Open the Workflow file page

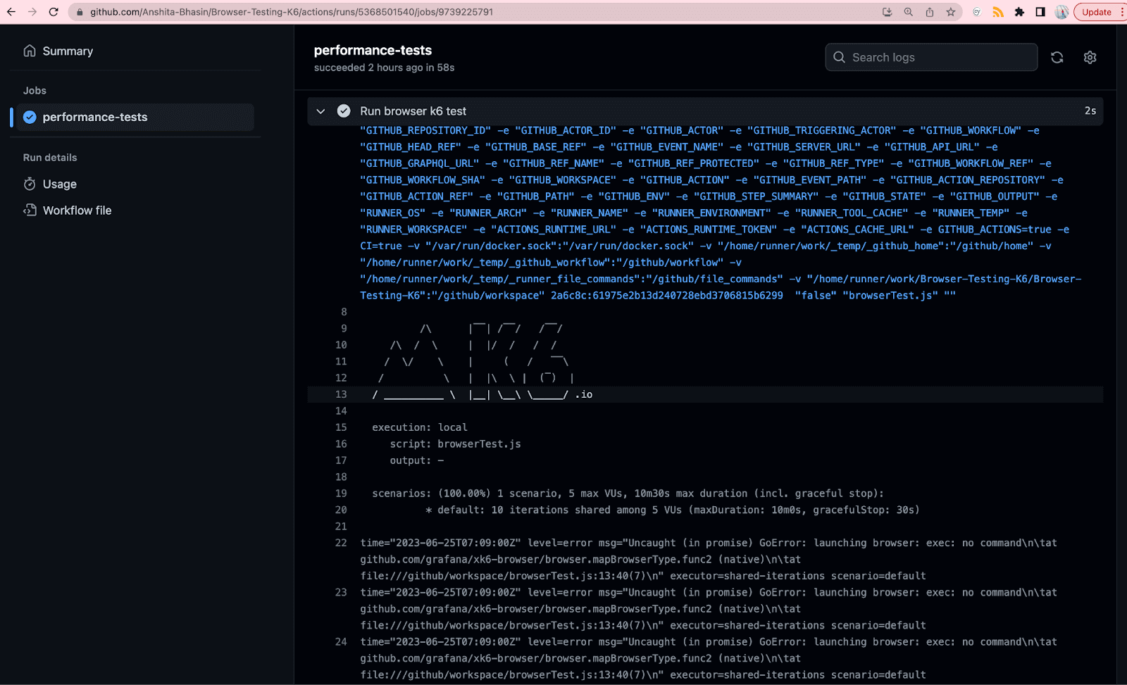click(76, 210)
